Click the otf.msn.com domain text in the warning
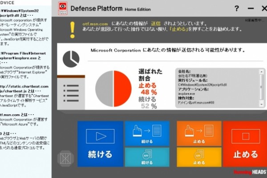Screen dimensions: 267x178 (95, 24)
